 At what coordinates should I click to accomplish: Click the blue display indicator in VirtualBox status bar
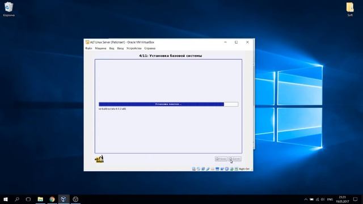(x=217, y=169)
